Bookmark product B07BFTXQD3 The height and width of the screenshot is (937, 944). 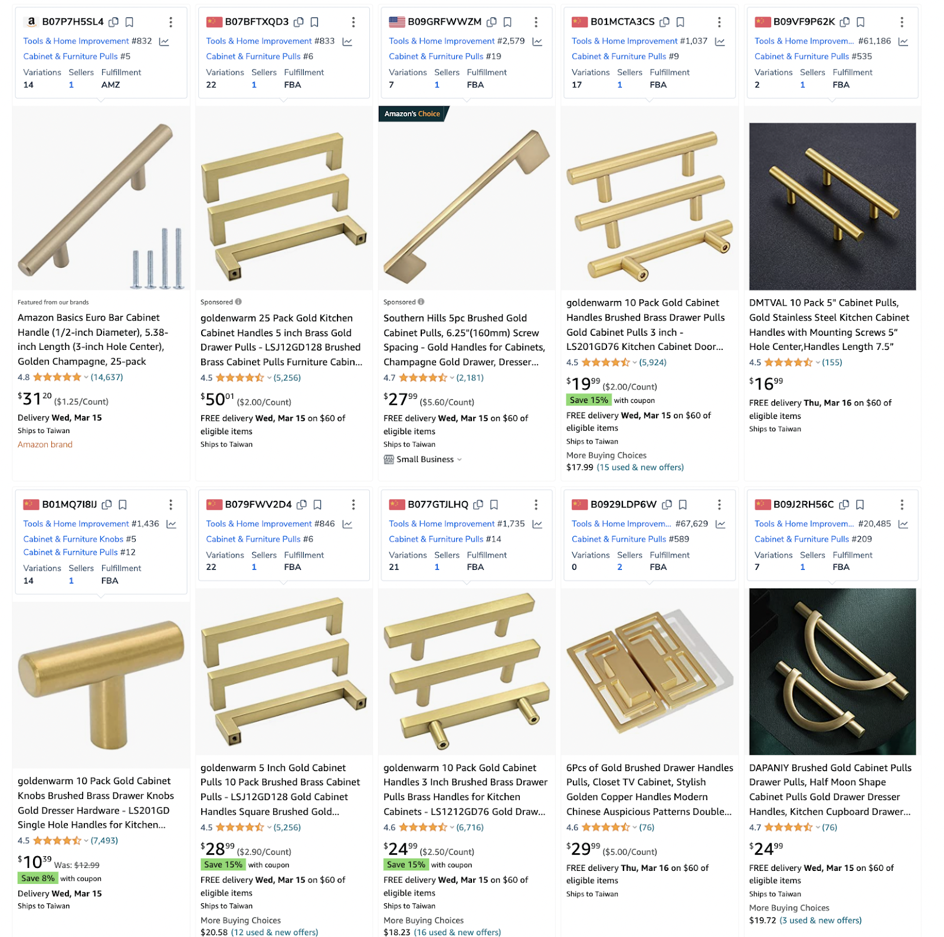tap(314, 22)
